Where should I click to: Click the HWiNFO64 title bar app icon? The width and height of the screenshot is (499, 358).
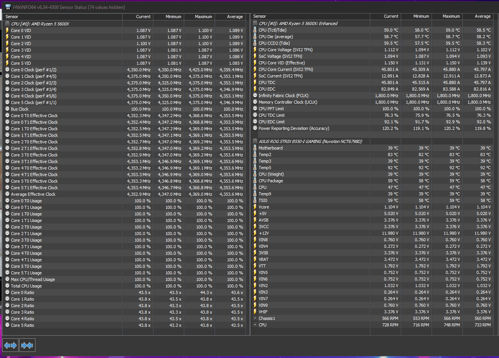pos(8,7)
